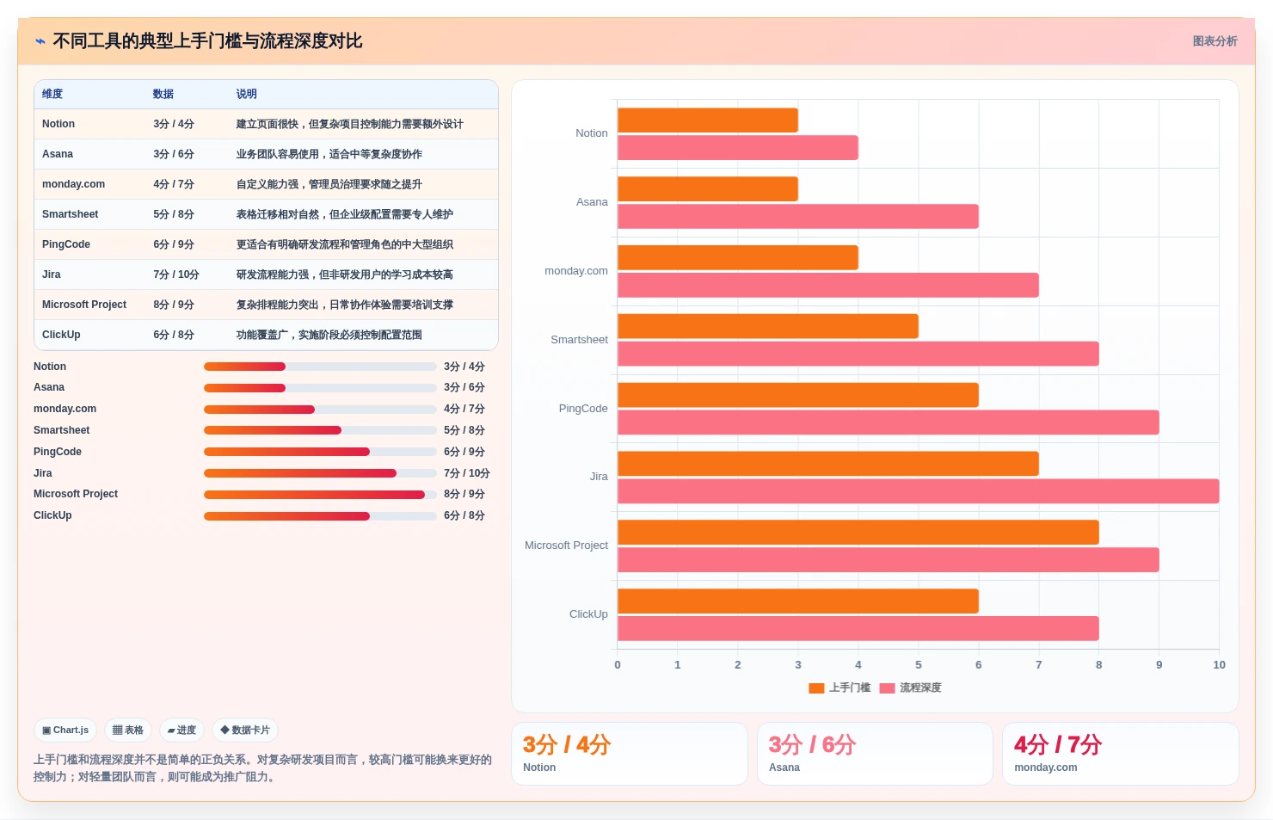This screenshot has width=1273, height=820.
Task: Click the 8分 / 9分 value in the Microsoft Project table row
Action: click(x=174, y=305)
